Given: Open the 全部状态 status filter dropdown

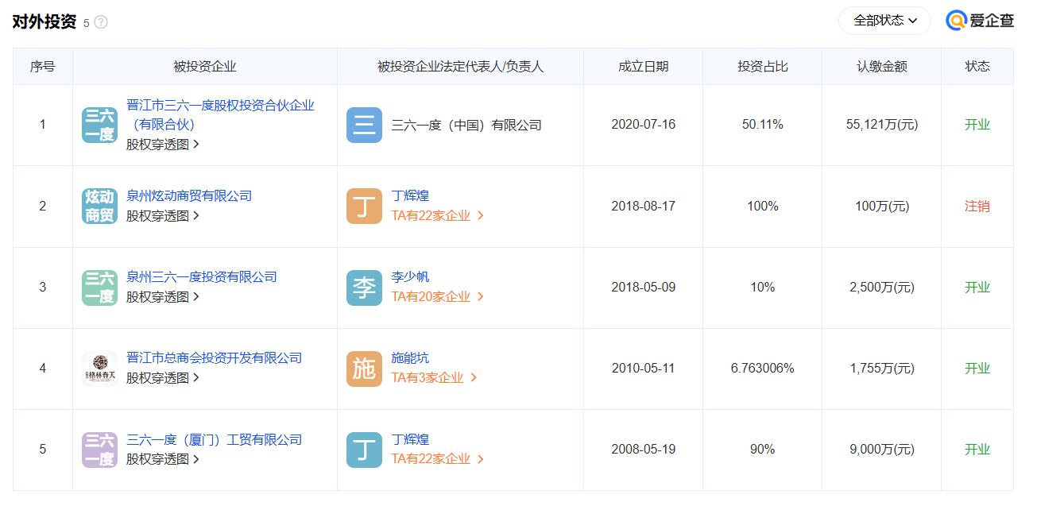Looking at the screenshot, I should pyautogui.click(x=884, y=21).
